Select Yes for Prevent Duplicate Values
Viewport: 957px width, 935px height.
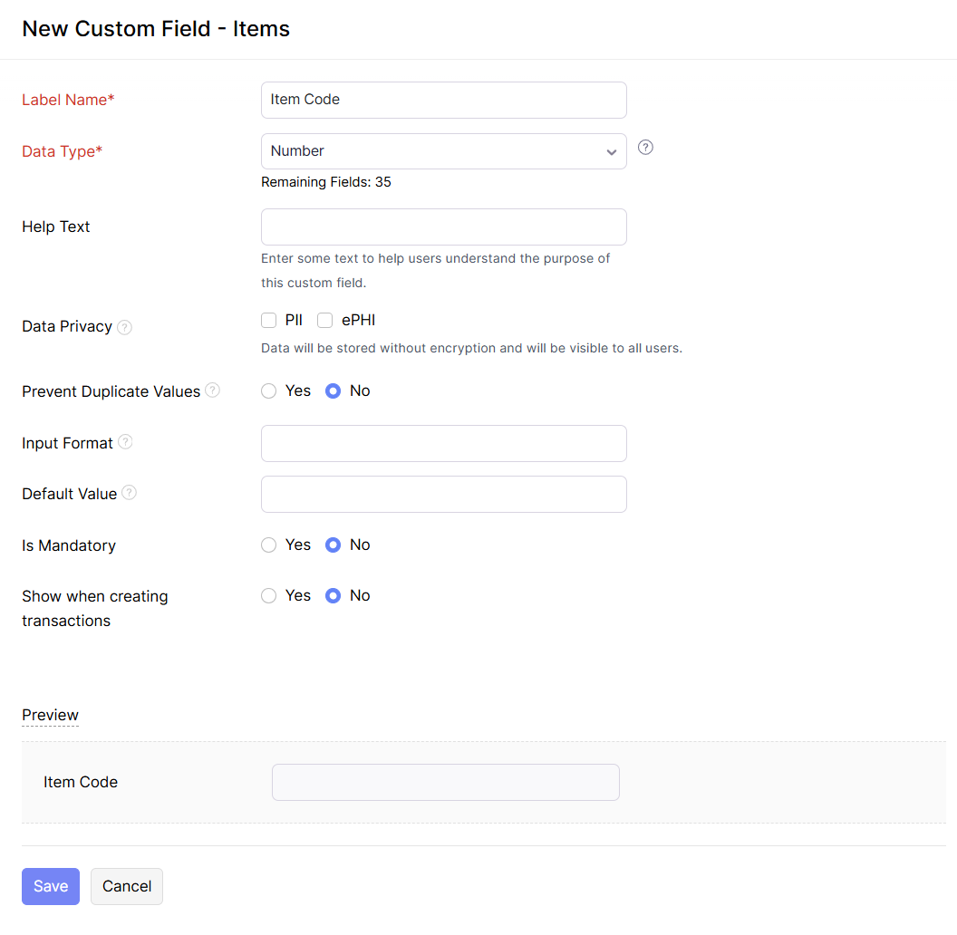pos(269,391)
